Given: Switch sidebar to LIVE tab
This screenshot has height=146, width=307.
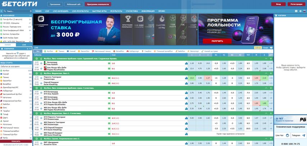Looking at the screenshot, I should 24,45.
